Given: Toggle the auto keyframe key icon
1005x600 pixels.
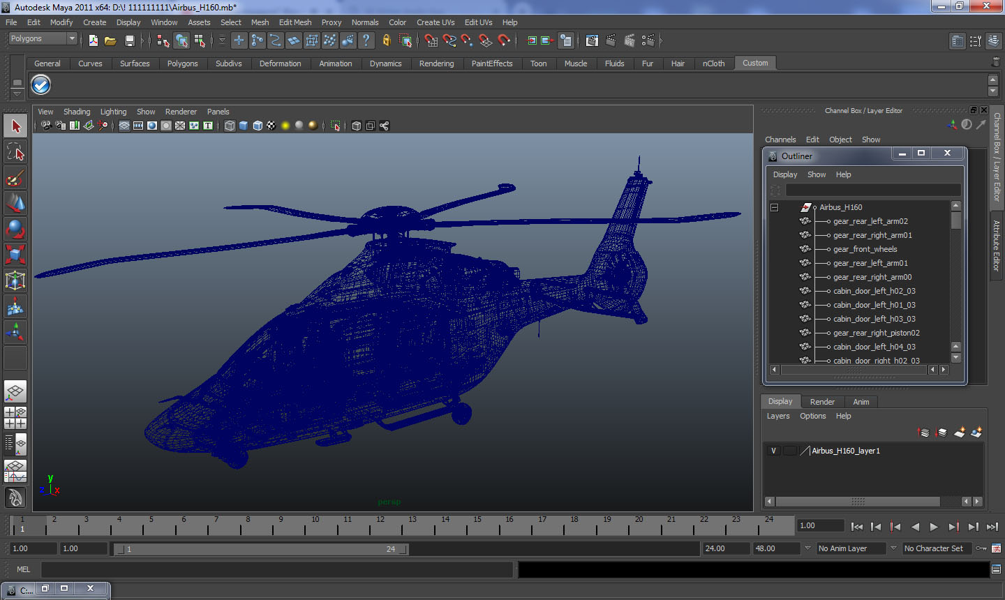Looking at the screenshot, I should pos(981,548).
